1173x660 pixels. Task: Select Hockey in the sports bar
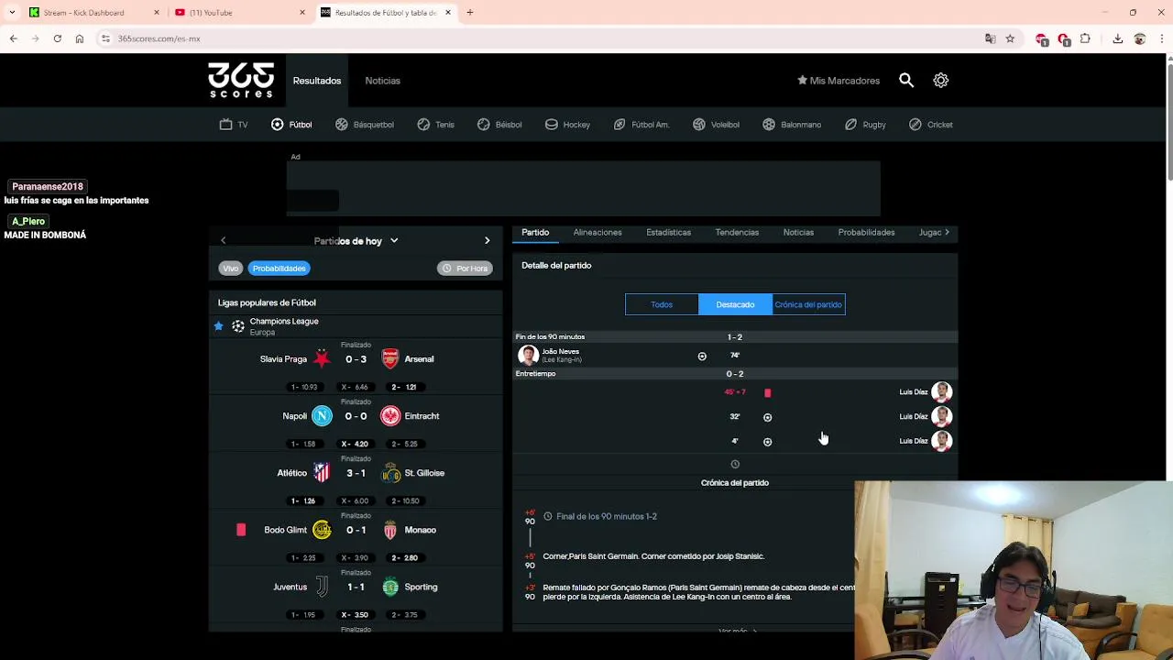pyautogui.click(x=567, y=125)
